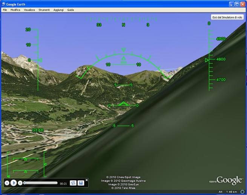Open the Modifica menu
The height and width of the screenshot is (195, 247).
pos(15,10)
